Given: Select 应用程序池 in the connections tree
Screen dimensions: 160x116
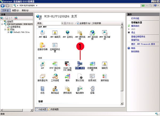Looking at the screenshot, I should 15,27.
